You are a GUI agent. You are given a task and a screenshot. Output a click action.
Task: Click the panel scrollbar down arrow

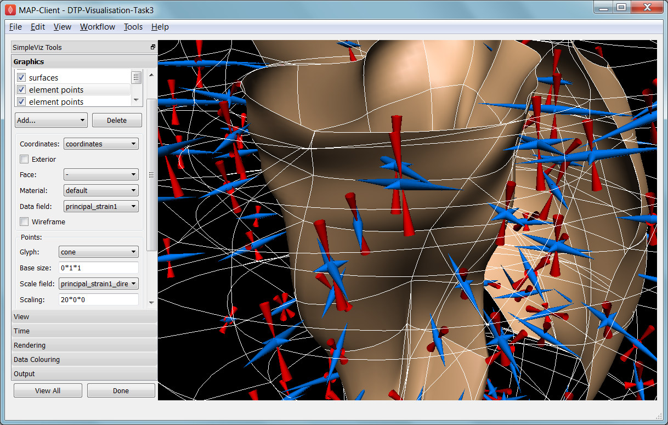coord(152,302)
